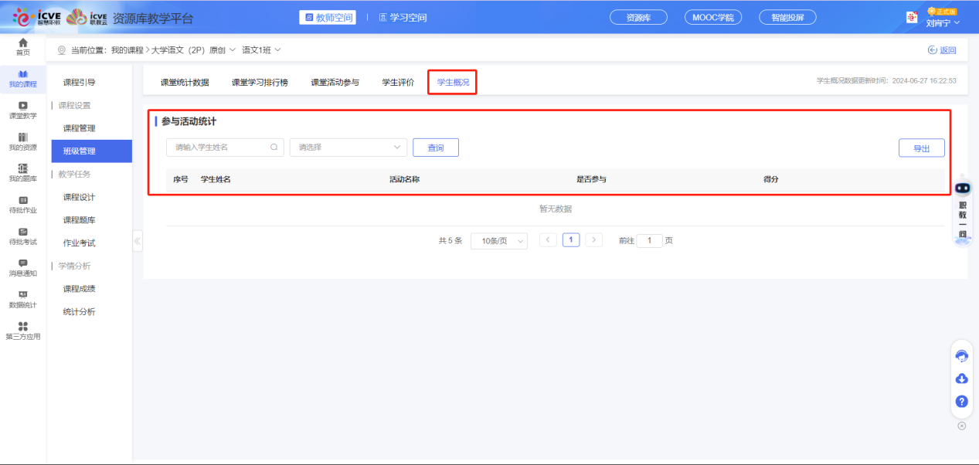Click 返回 link to go back
The height and width of the screenshot is (465, 979).
coord(942,50)
